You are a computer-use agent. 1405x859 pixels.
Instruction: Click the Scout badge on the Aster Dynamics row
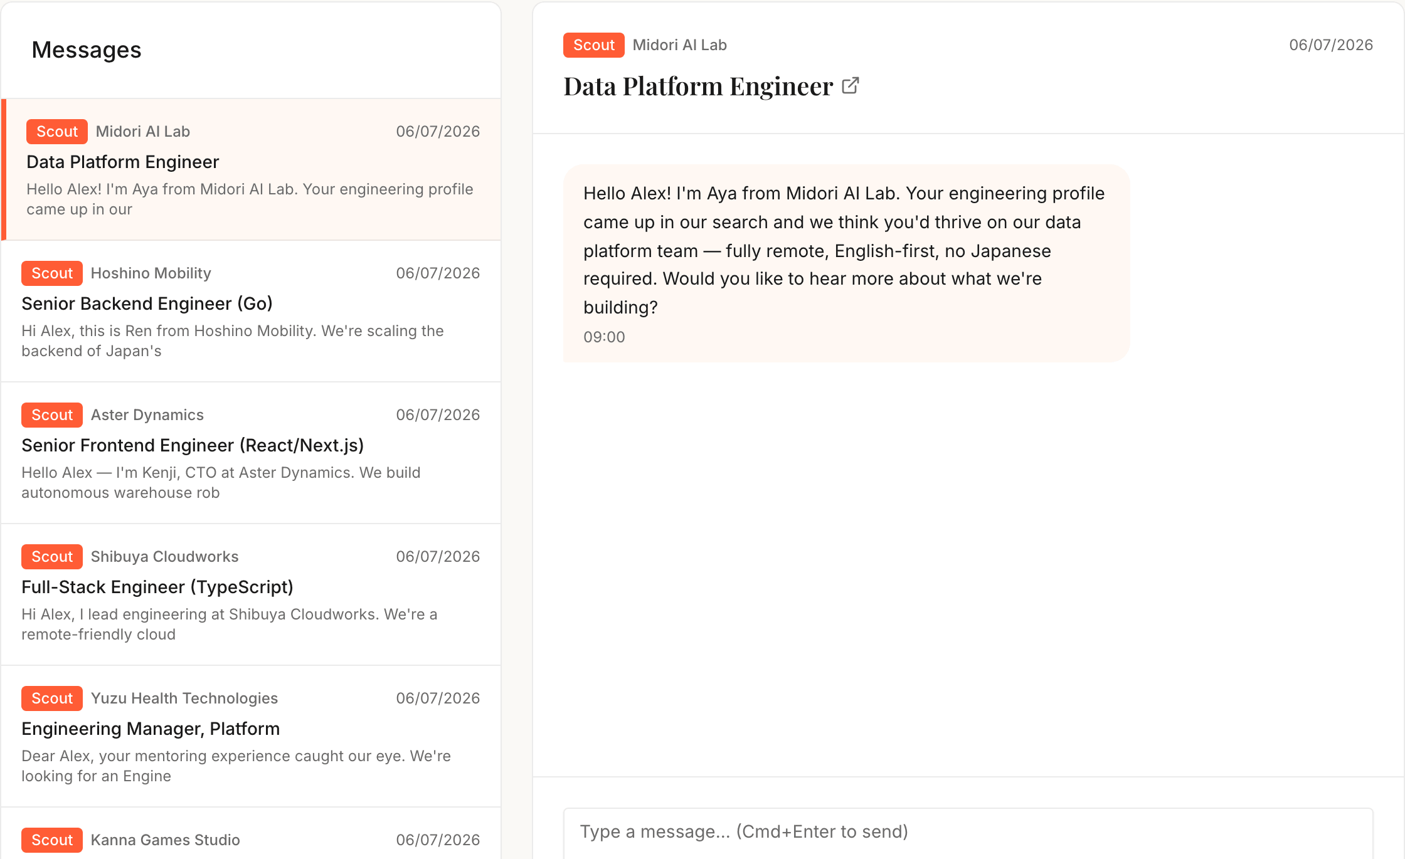(x=52, y=415)
